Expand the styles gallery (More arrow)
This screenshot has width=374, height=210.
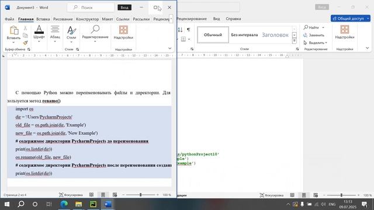tap(295, 41)
